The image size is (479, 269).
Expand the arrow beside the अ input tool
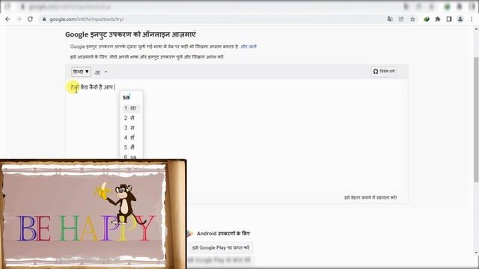(x=106, y=72)
